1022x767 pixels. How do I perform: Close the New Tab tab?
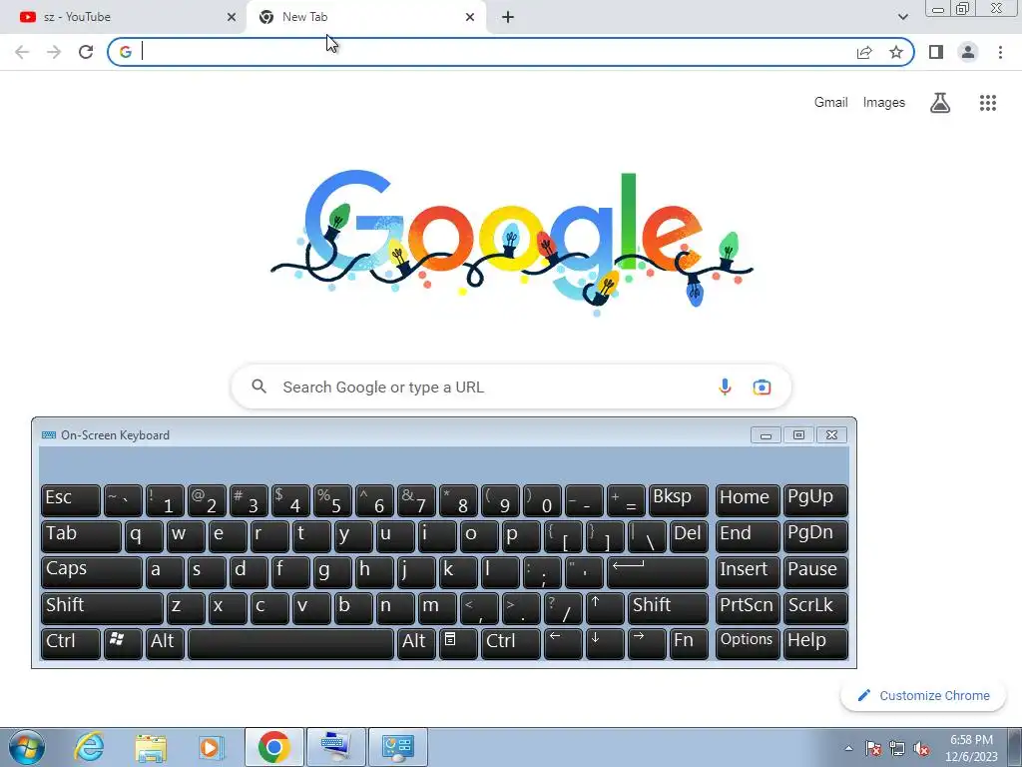coord(470,17)
